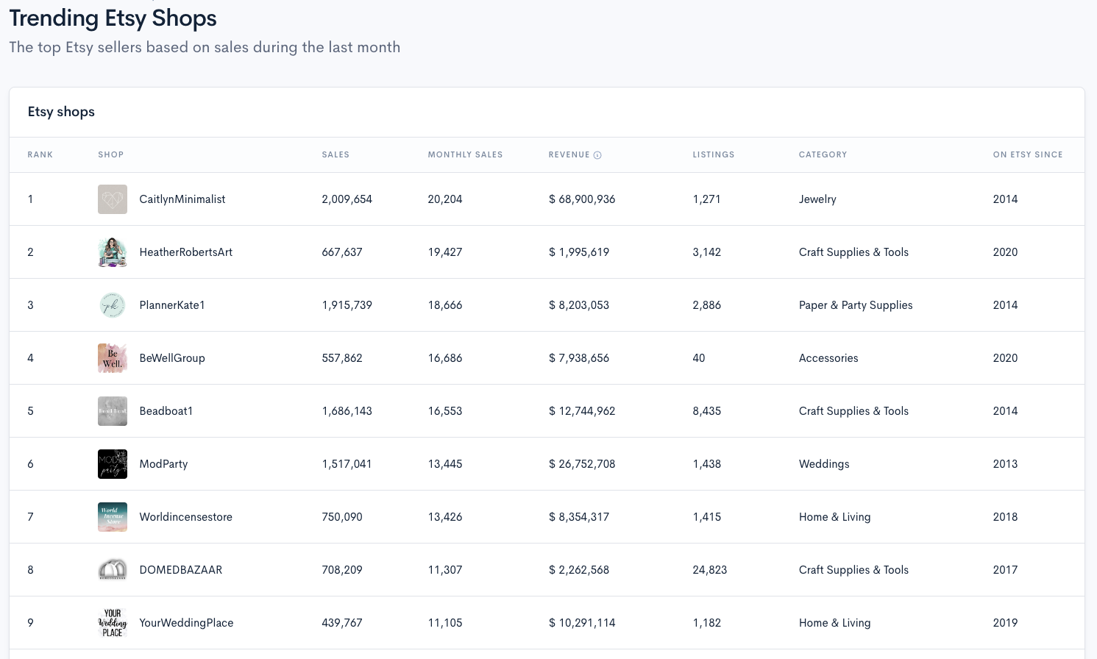Click the Revenue info icon
The height and width of the screenshot is (659, 1097).
click(x=597, y=155)
